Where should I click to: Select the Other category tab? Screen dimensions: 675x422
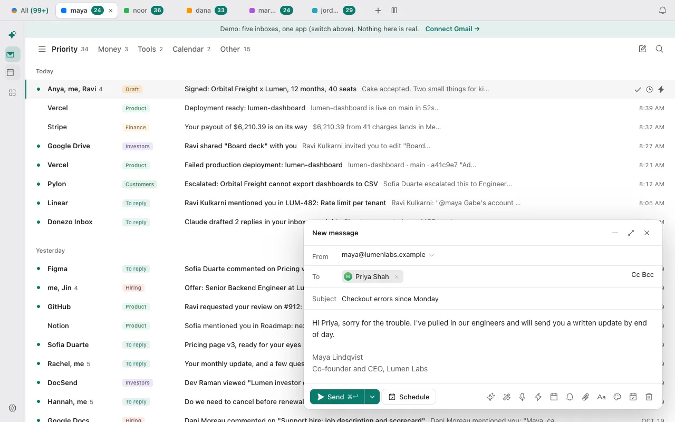click(235, 49)
